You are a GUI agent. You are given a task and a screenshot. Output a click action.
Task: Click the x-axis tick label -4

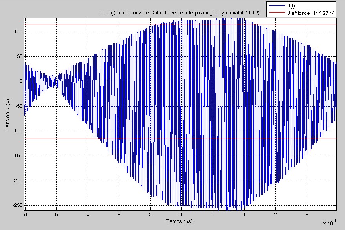[87, 215]
